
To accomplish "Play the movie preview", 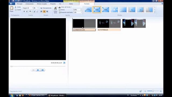I will 38,70.
